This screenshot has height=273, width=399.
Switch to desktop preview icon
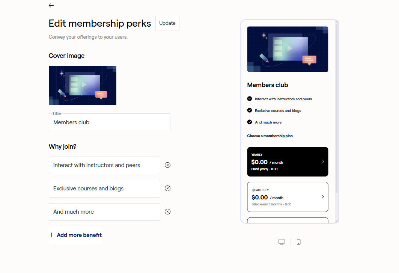[282, 242]
